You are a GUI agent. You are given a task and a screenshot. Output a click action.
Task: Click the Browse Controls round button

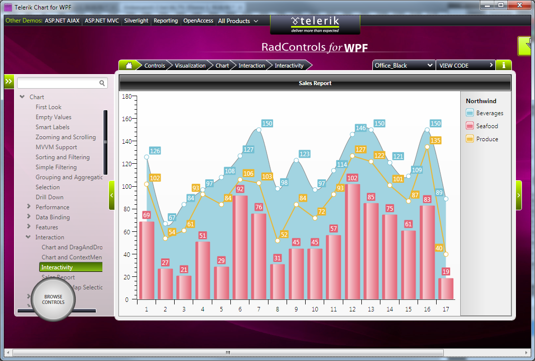[x=53, y=299]
